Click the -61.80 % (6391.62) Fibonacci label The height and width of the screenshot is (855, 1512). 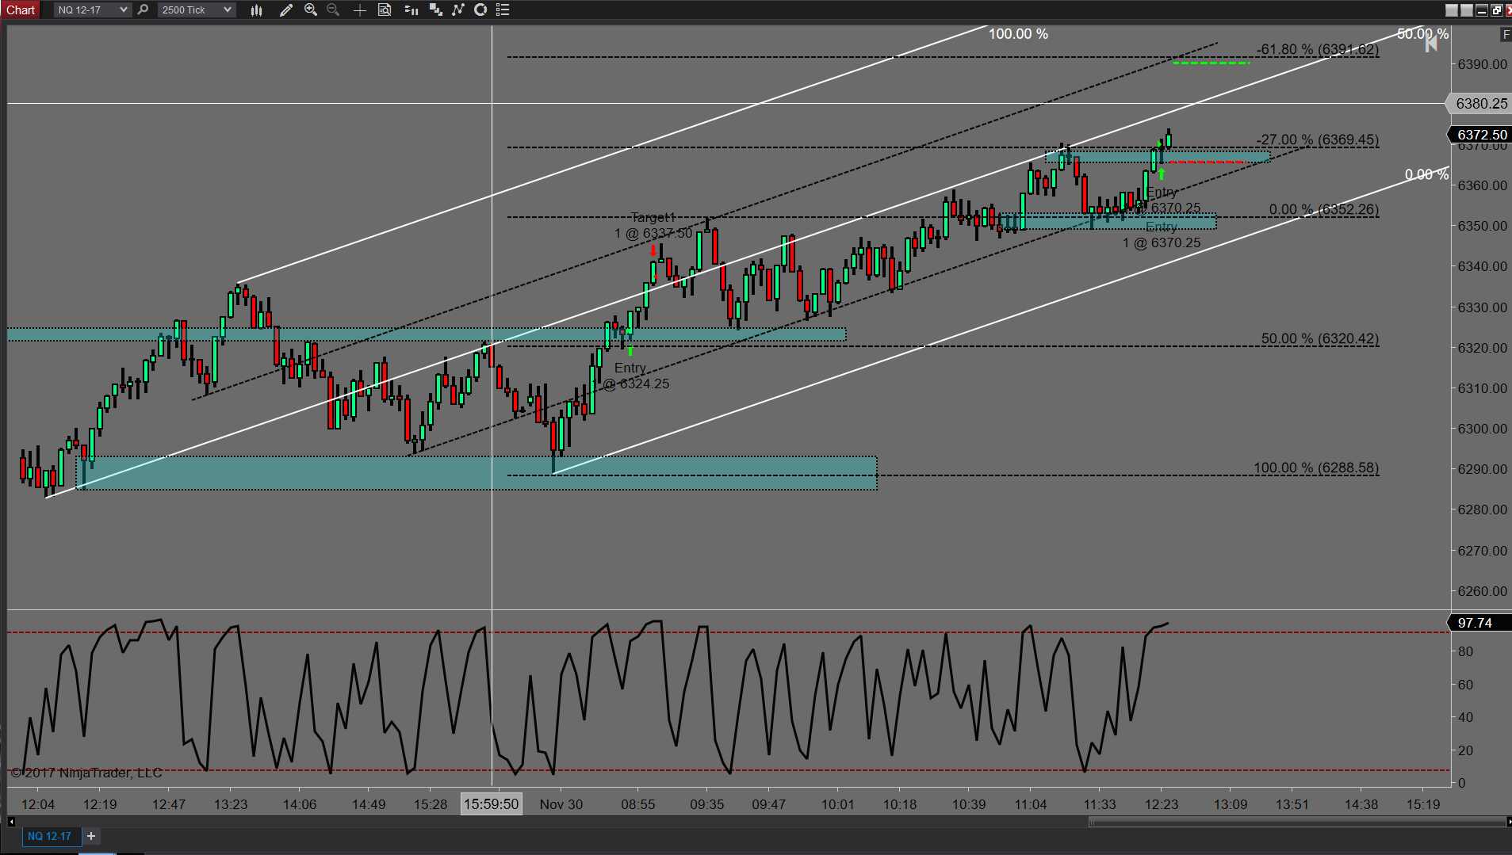[x=1318, y=49]
